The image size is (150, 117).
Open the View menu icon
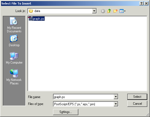coord(123,11)
